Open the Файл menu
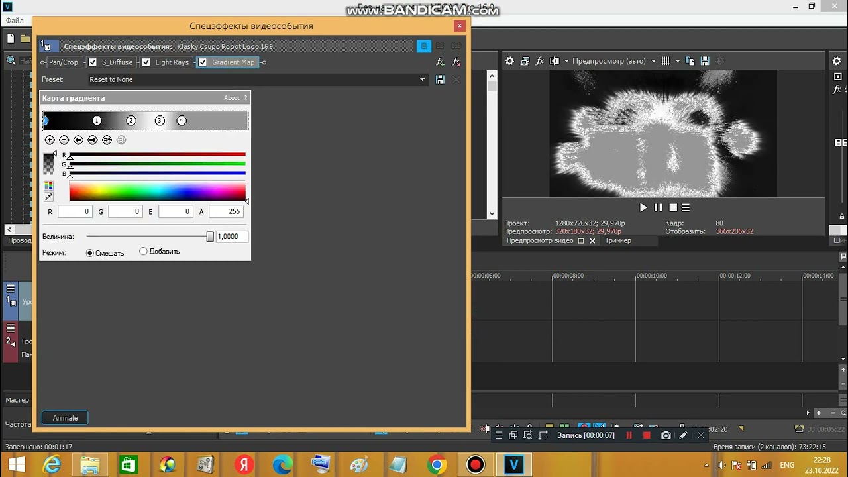 coord(15,21)
